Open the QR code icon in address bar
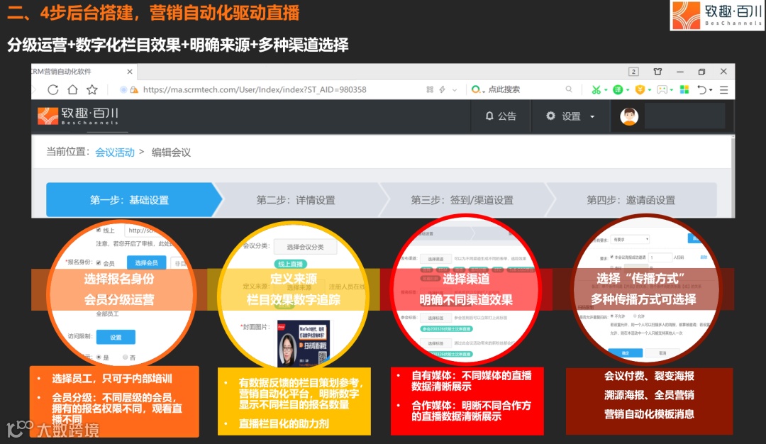Image resolution: width=766 pixels, height=444 pixels. 430,89
